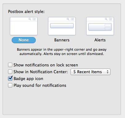Enable Show notifications on lock screen
Screen dimensions: 125x118
point(10,65)
